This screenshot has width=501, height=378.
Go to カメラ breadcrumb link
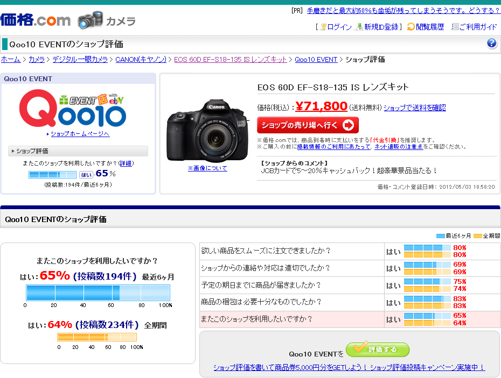[37, 59]
